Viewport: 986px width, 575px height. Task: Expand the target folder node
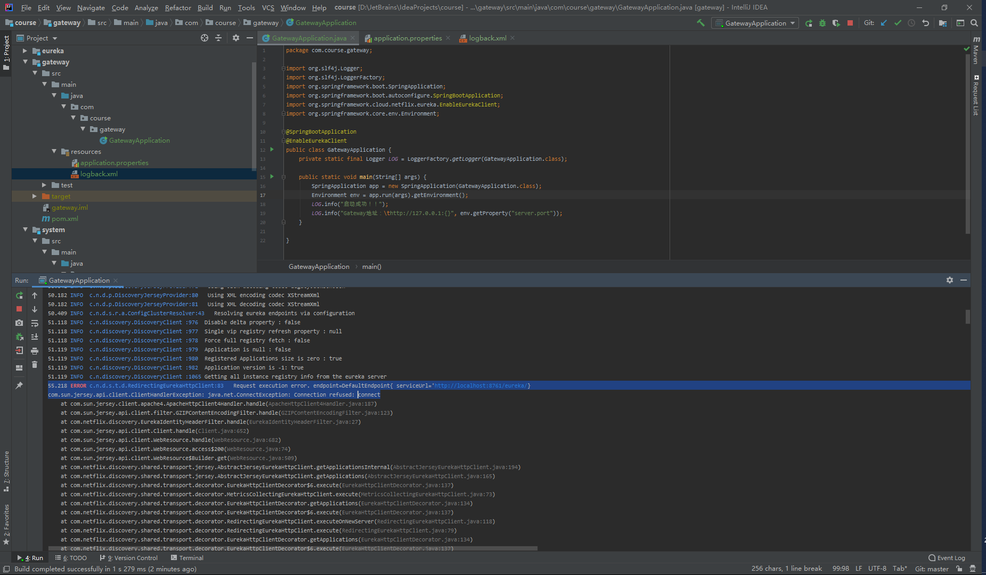pyautogui.click(x=35, y=196)
